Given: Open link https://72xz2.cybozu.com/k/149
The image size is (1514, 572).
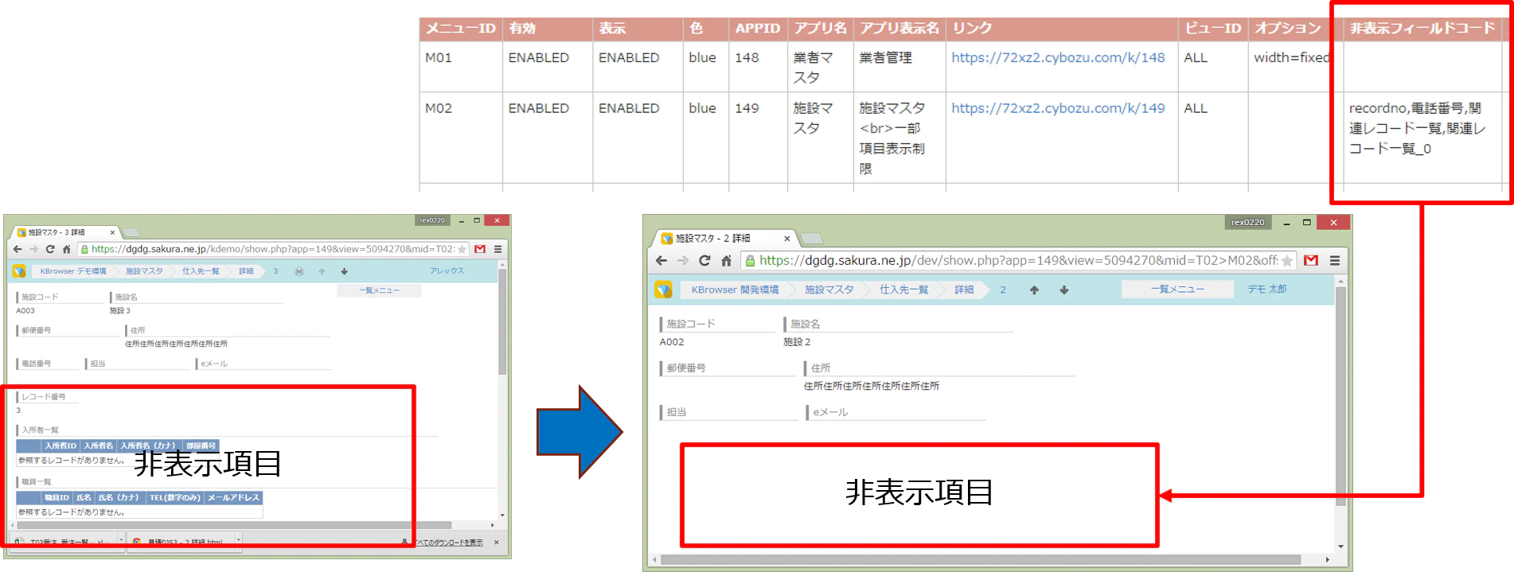Looking at the screenshot, I should click(x=1058, y=108).
